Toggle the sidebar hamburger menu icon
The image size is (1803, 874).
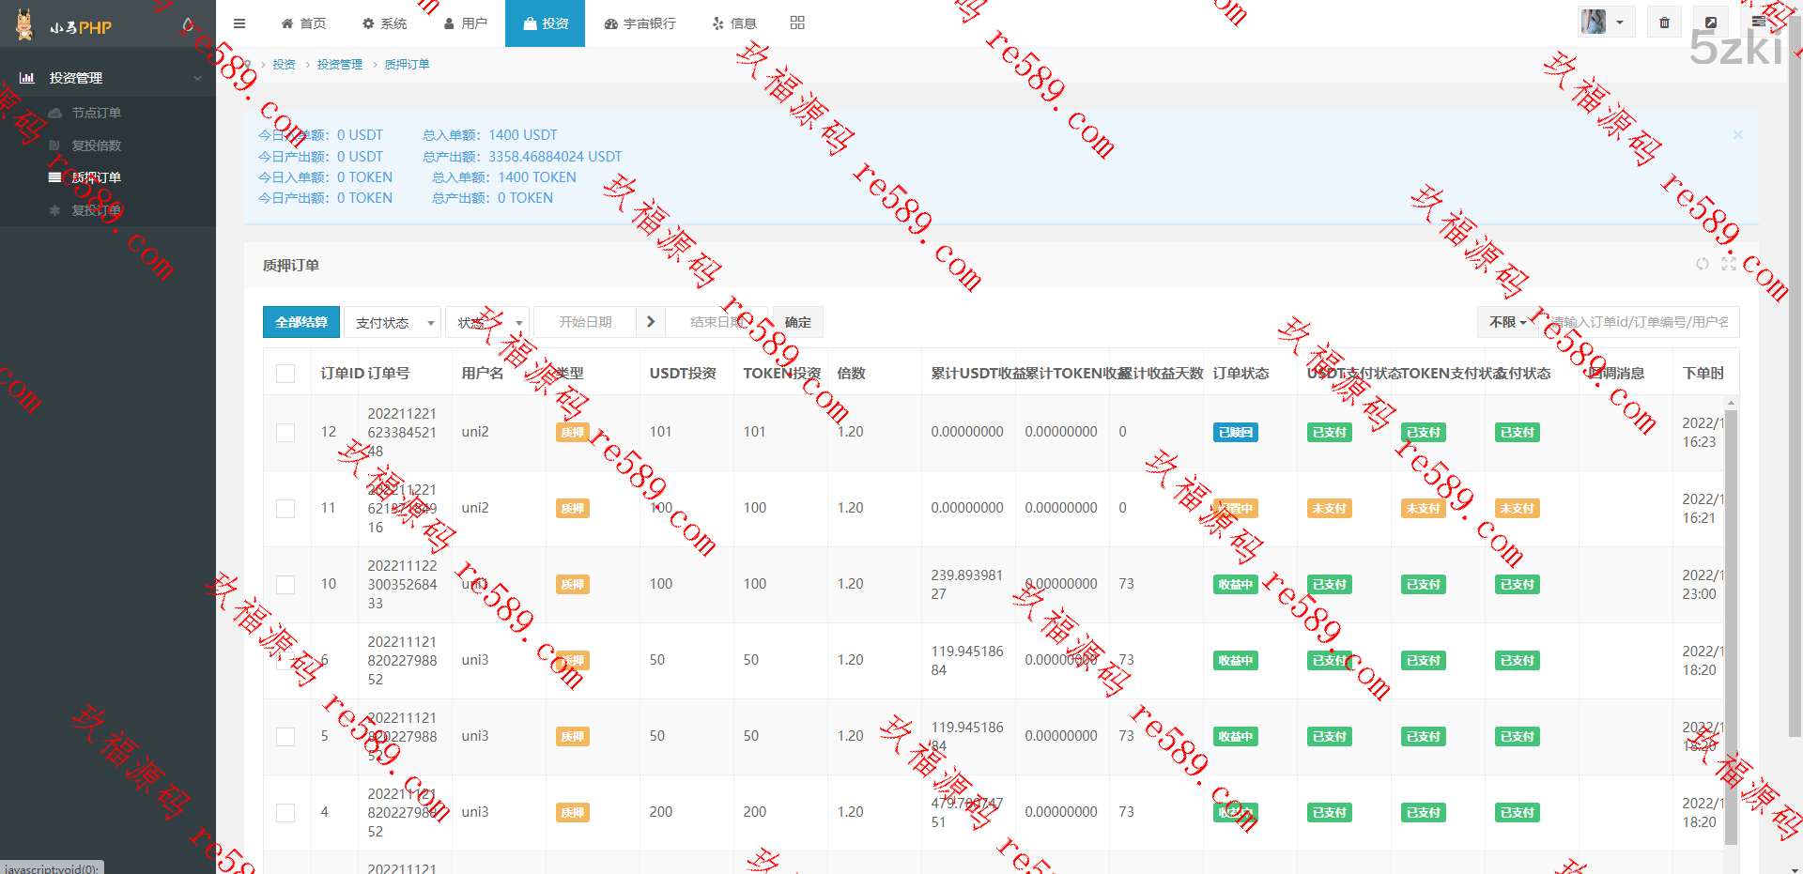point(239,23)
